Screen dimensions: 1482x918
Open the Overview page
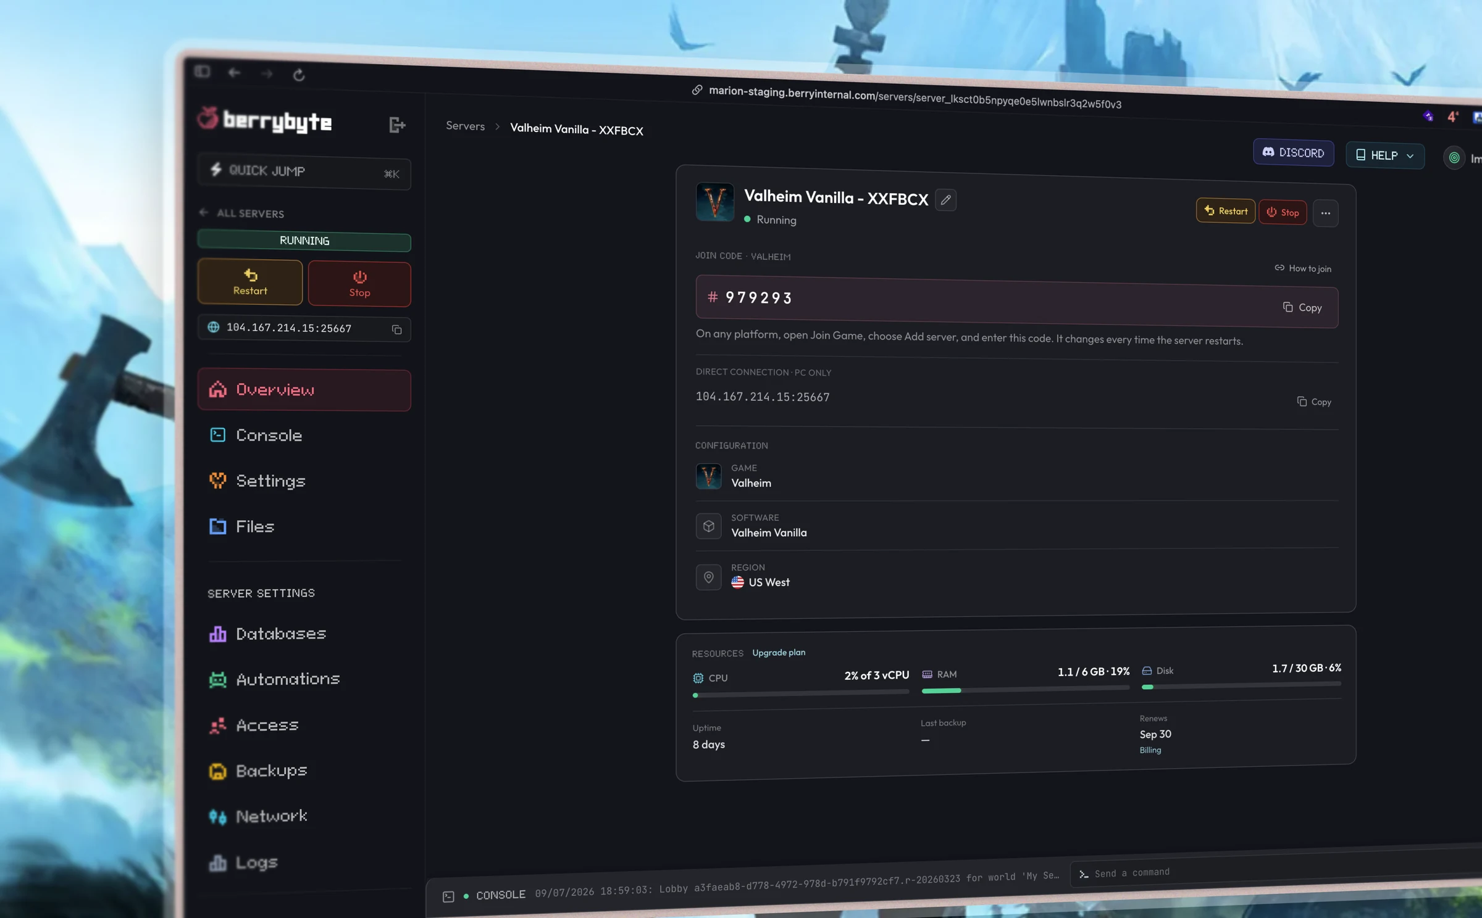(x=304, y=390)
